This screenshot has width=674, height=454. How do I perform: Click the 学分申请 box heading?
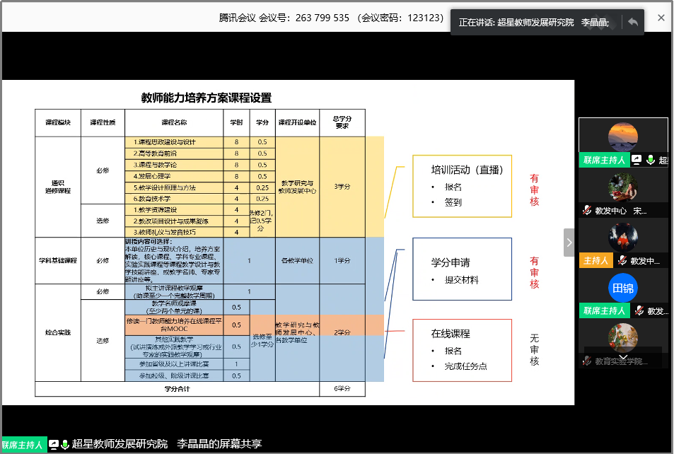(x=451, y=262)
